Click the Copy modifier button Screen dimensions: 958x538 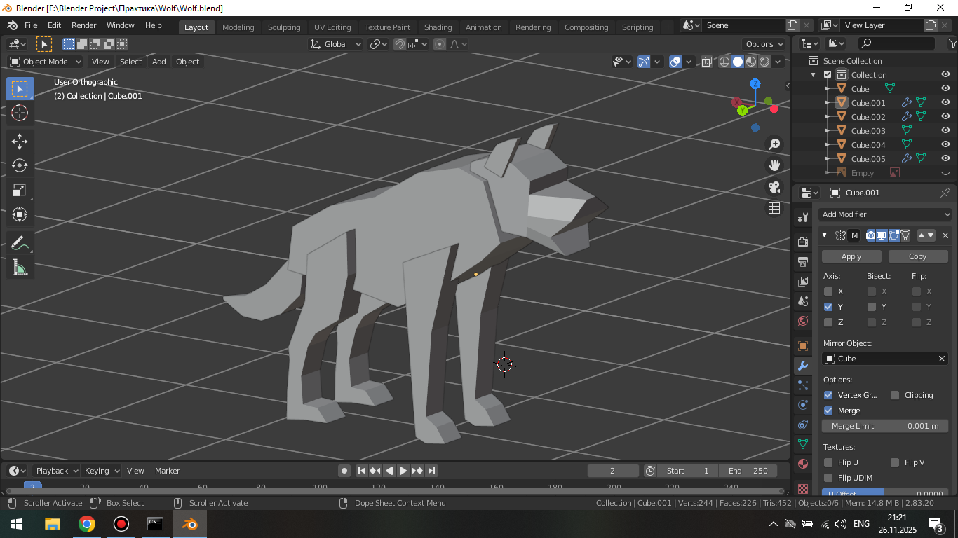coord(917,256)
